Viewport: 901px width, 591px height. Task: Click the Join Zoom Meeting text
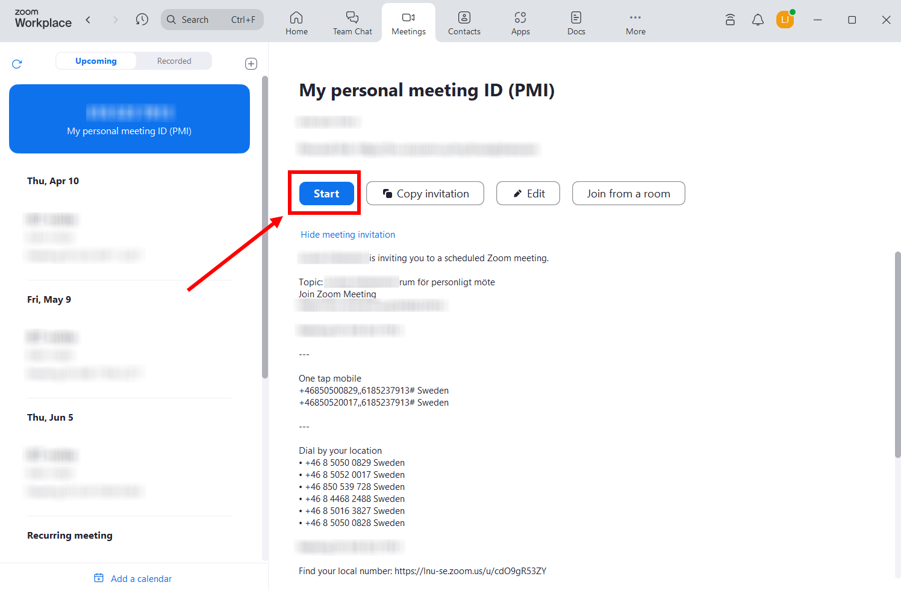coord(337,294)
